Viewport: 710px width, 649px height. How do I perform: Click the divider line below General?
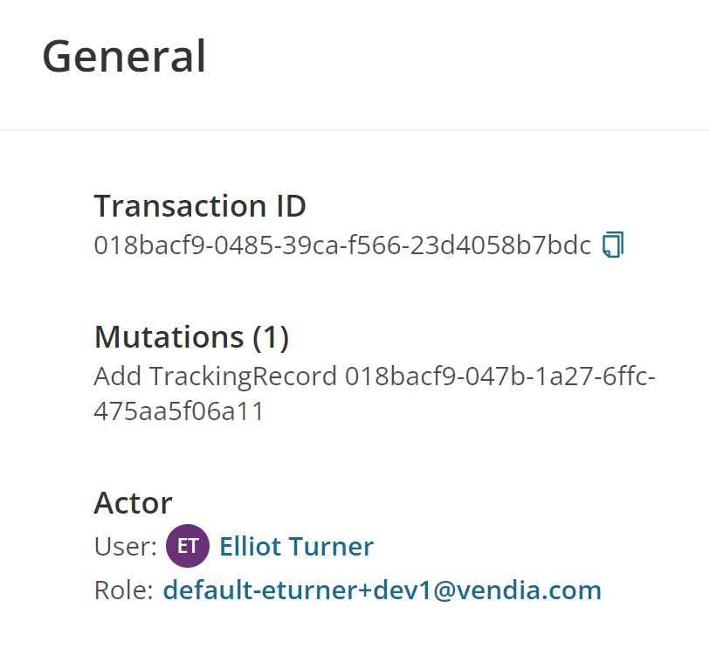pos(355,130)
